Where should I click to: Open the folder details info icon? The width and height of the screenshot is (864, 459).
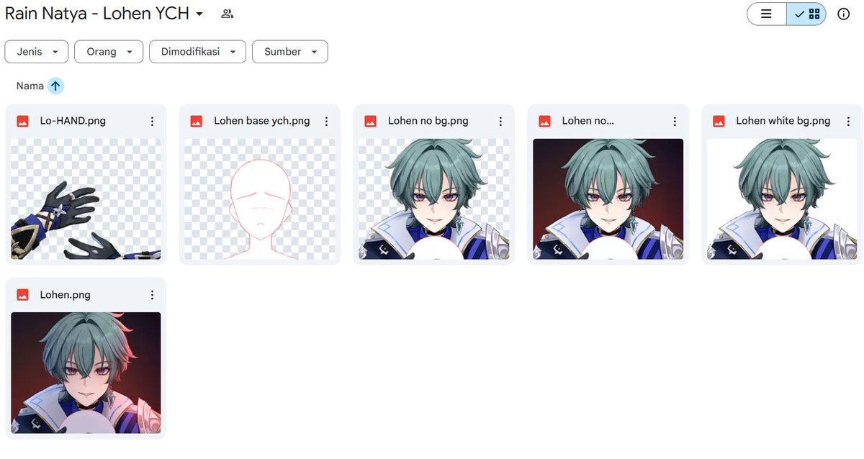(844, 14)
